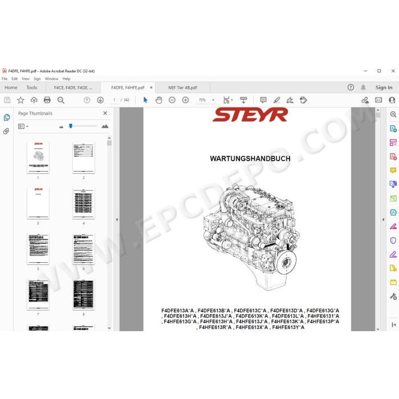Open the share with others person icon
This screenshot has height=399, width=399.
[x=392, y=100]
